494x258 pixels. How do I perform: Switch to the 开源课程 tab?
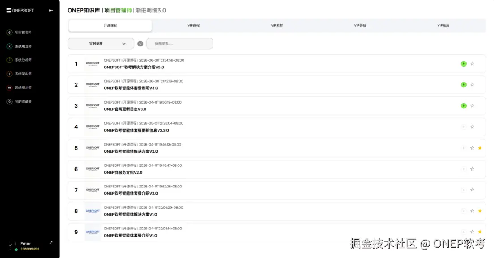[110, 25]
